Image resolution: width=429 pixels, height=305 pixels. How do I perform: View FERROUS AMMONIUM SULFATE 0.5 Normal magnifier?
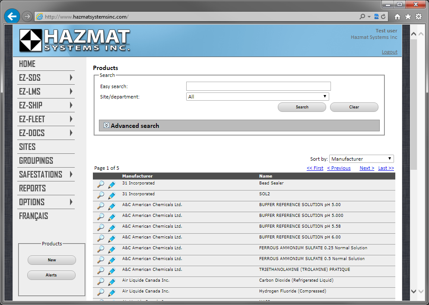pyautogui.click(x=100, y=260)
